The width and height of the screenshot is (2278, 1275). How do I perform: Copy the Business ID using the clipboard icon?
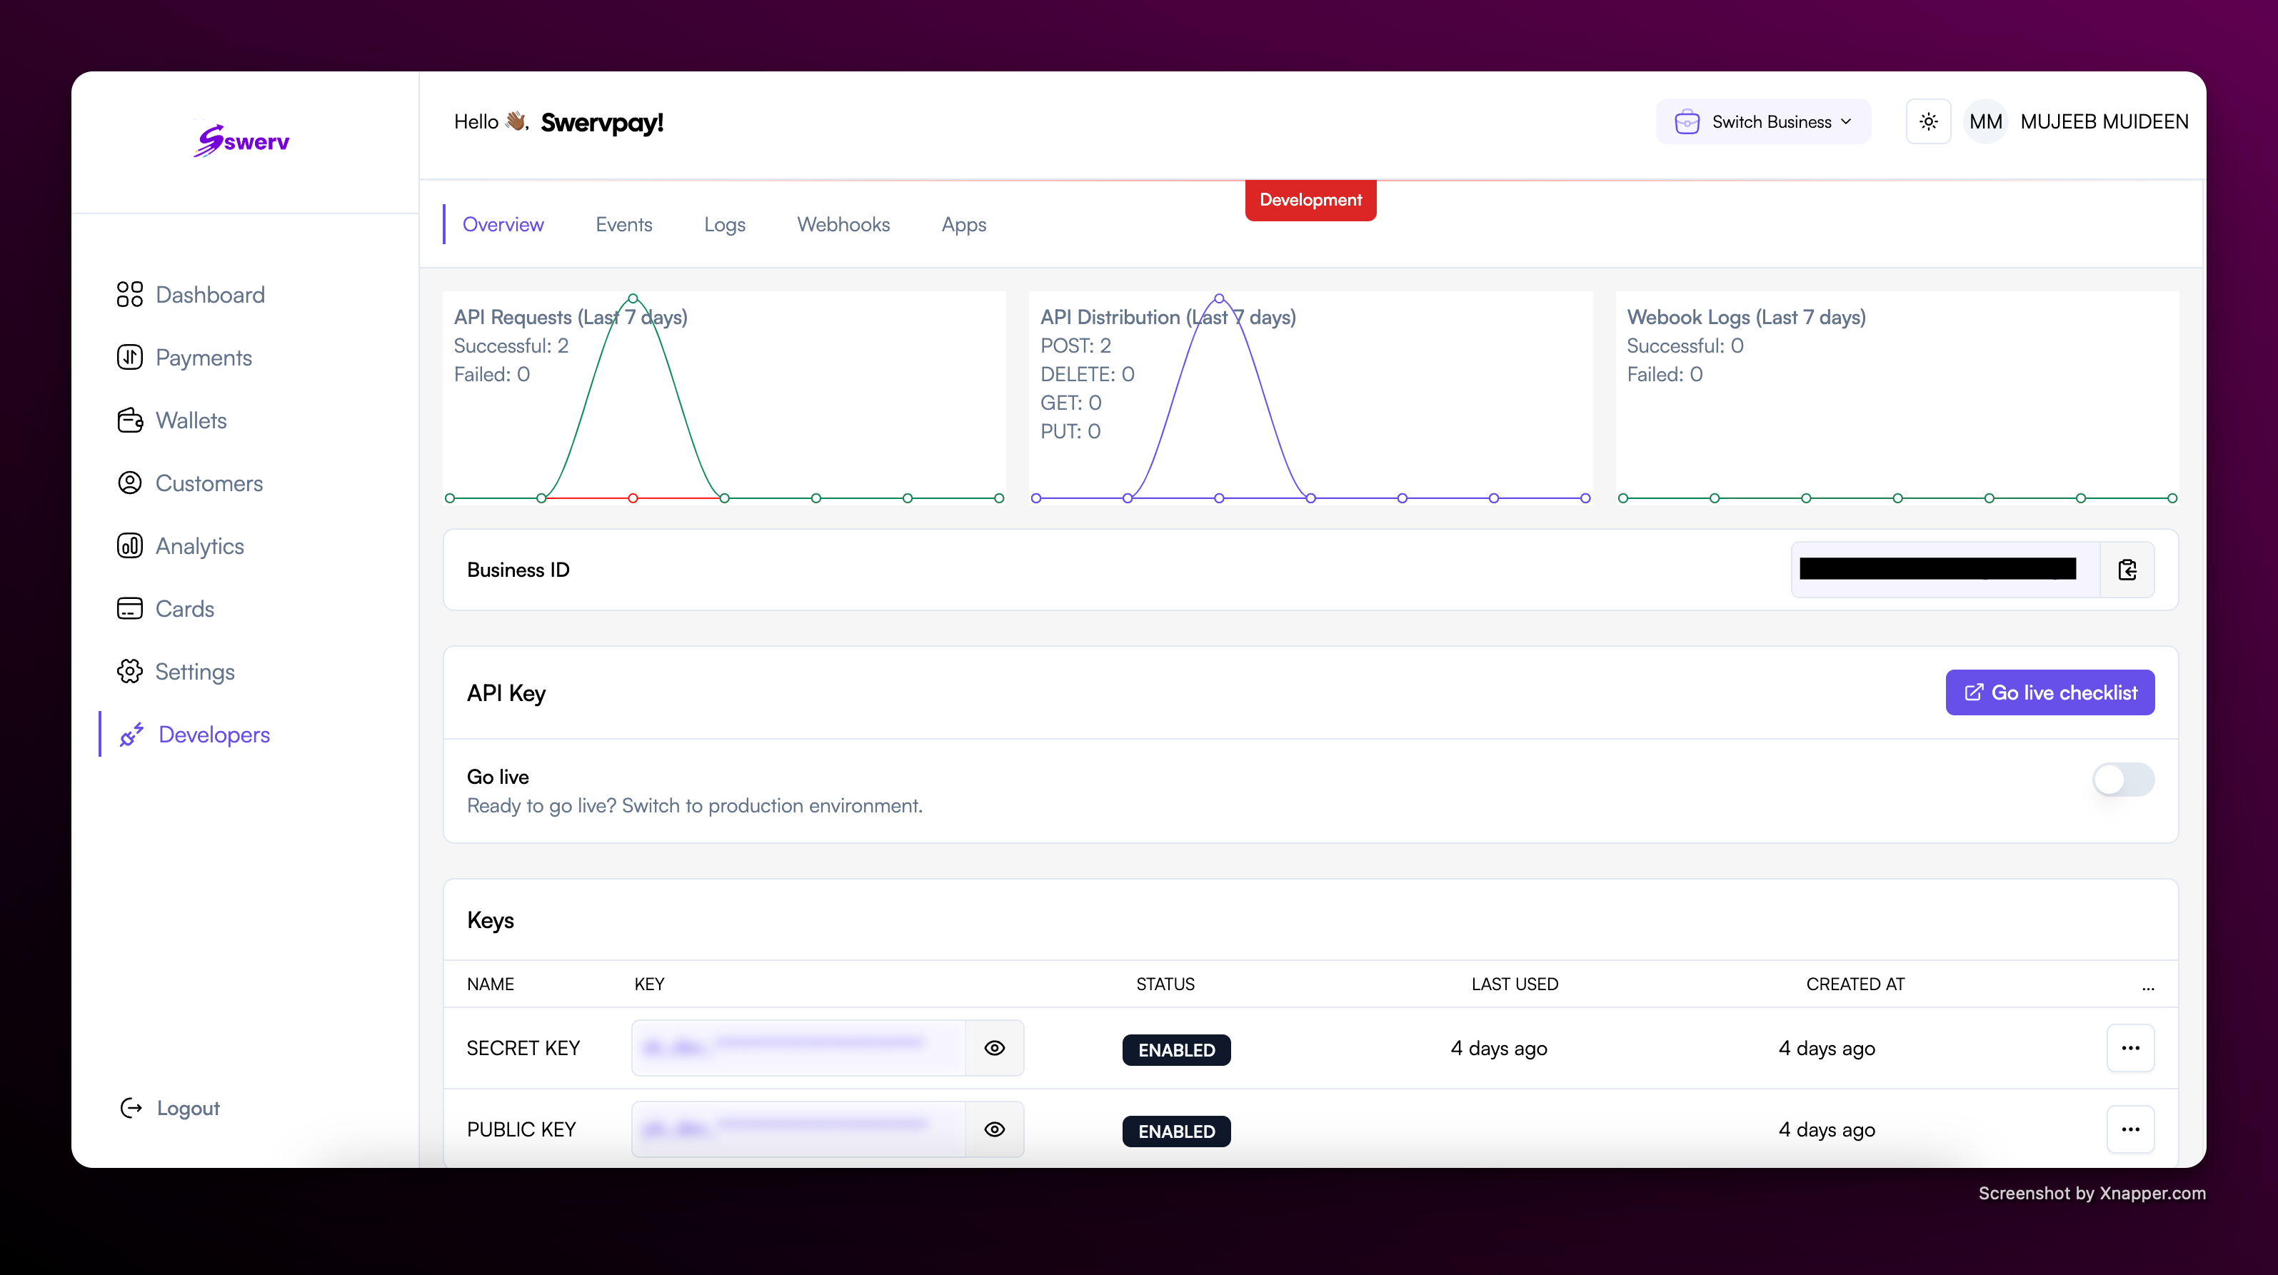click(x=2127, y=570)
